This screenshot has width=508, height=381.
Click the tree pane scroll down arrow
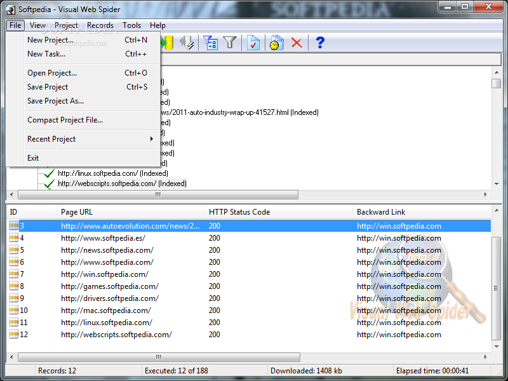point(497,184)
